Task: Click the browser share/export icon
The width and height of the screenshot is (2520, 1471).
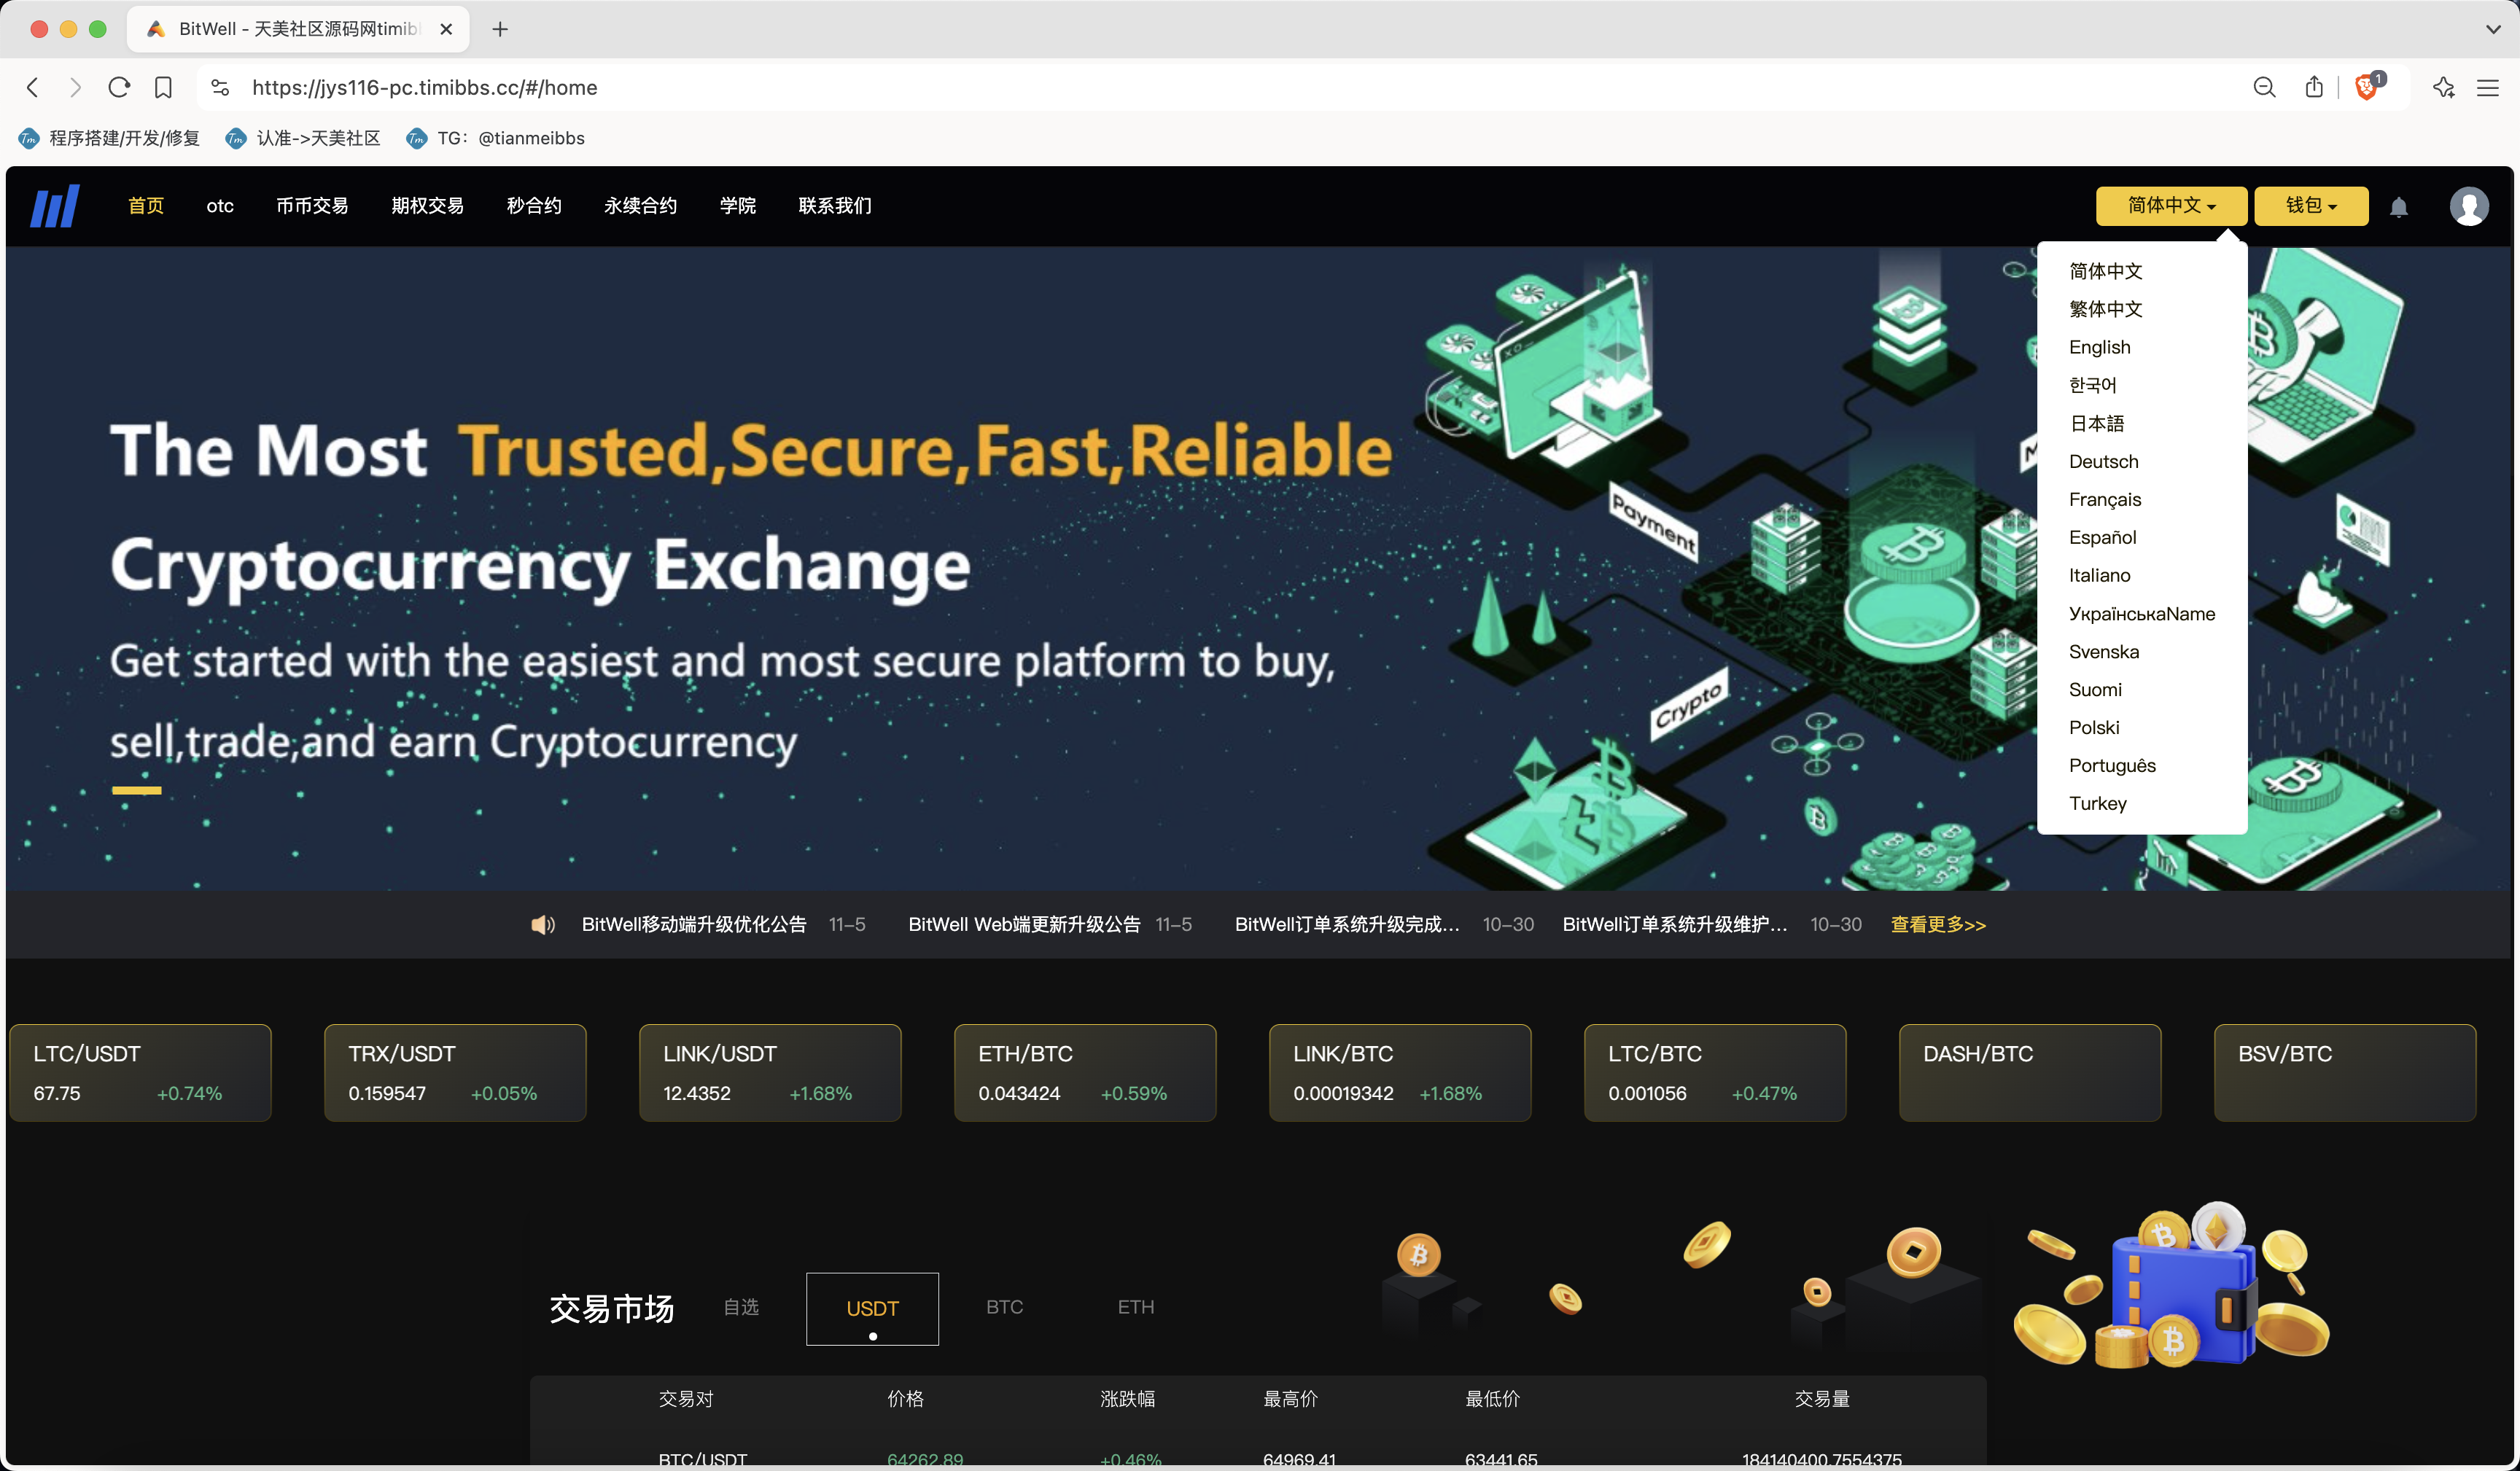Action: click(2314, 86)
